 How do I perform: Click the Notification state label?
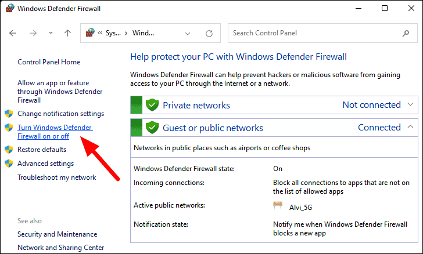tap(161, 224)
